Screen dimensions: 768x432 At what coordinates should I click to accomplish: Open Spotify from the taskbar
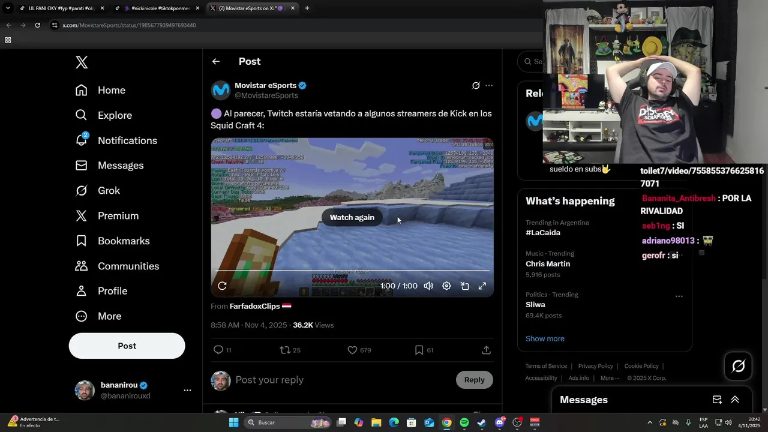click(x=464, y=422)
